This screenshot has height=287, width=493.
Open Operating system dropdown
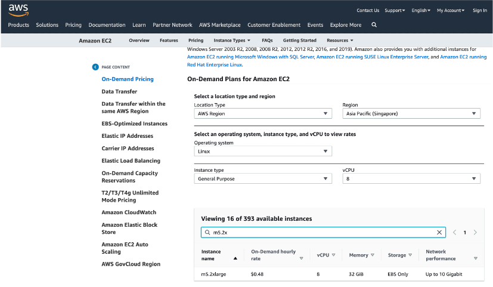[263, 152]
